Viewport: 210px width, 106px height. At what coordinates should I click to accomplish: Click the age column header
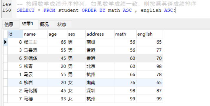(x=57, y=34)
